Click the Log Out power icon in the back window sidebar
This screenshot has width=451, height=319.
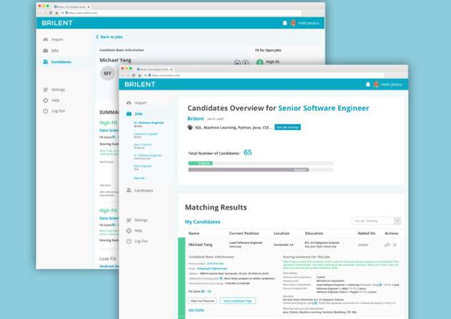45,111
